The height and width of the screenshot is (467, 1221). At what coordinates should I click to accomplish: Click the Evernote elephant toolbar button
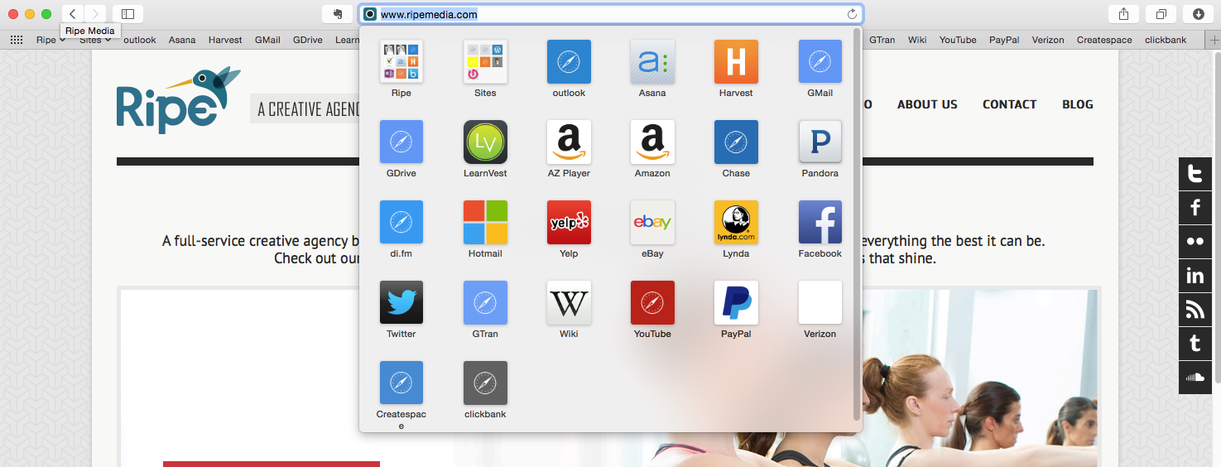coord(337,14)
